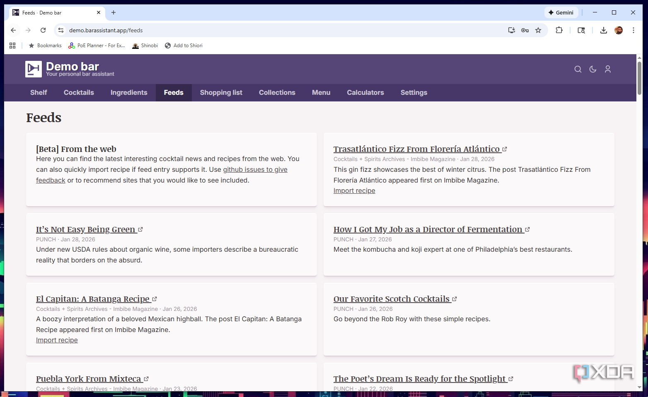
Task: Go back with the browser back arrow
Action: click(x=13, y=30)
